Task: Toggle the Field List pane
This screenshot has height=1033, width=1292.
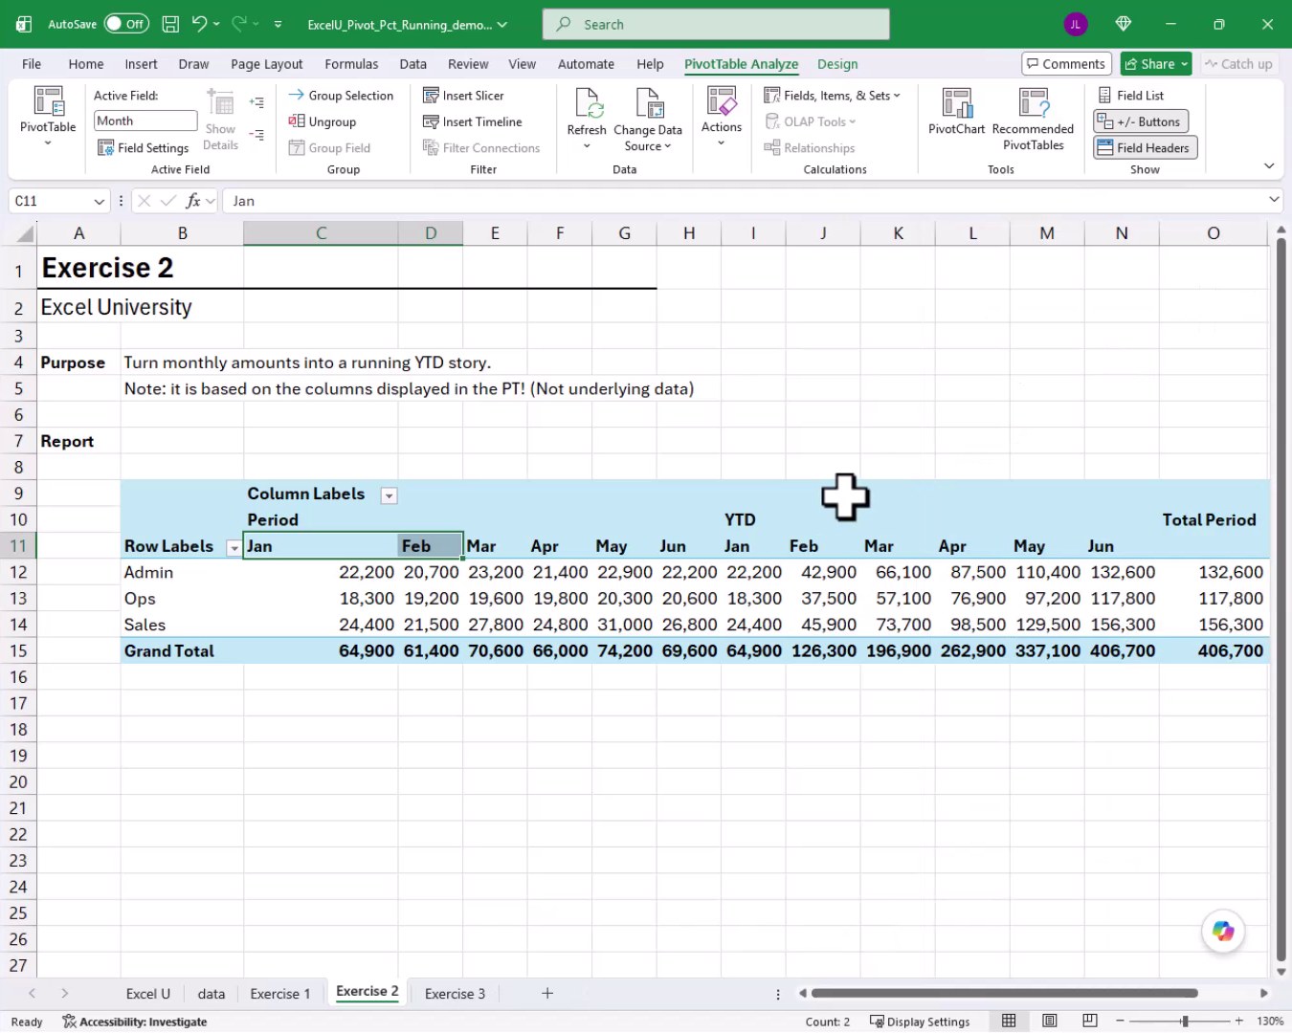Action: point(1131,96)
